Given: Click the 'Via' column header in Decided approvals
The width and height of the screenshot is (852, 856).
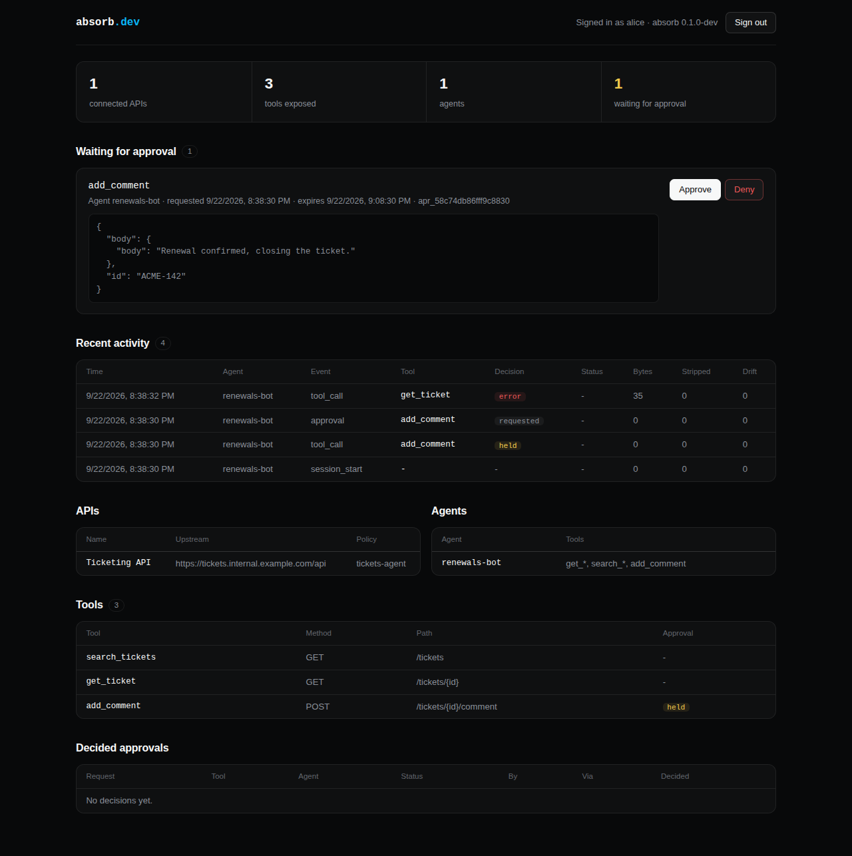Looking at the screenshot, I should point(587,777).
